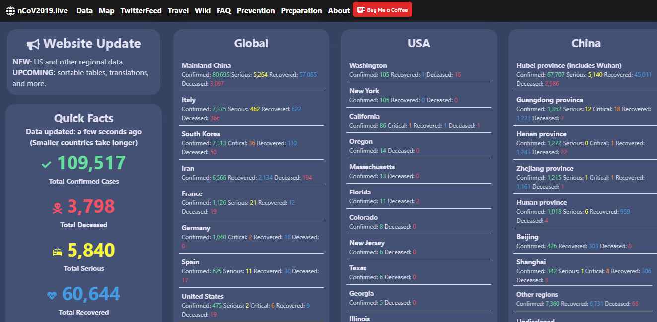Select Wiki in the top navigation
The width and height of the screenshot is (657, 322).
[x=202, y=11]
